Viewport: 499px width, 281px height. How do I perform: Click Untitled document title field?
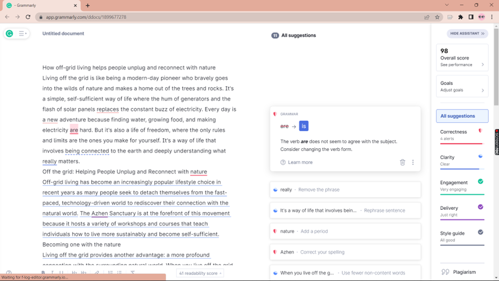coord(63,33)
